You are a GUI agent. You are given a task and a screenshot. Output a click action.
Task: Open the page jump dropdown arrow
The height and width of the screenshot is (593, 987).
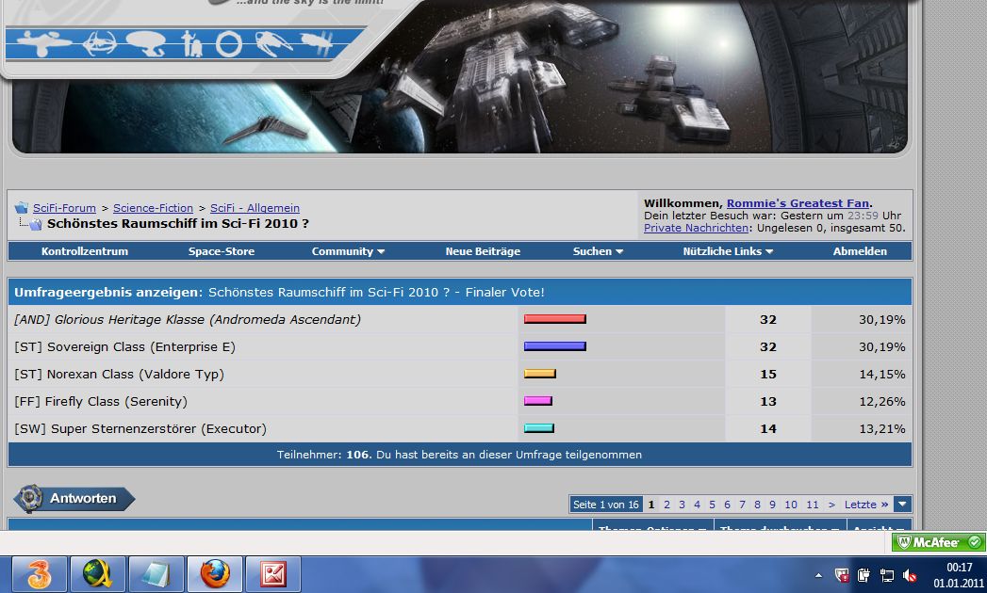point(902,505)
